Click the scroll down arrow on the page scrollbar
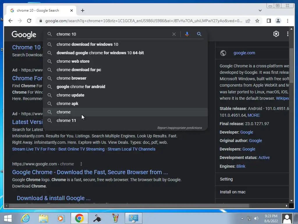This screenshot has width=298, height=224. [291, 201]
